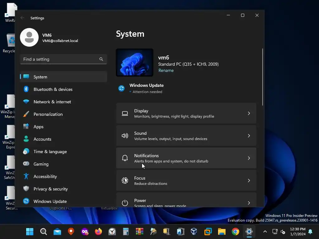
Task: Click the search magnifier in Find a setting
Action: tap(101, 59)
